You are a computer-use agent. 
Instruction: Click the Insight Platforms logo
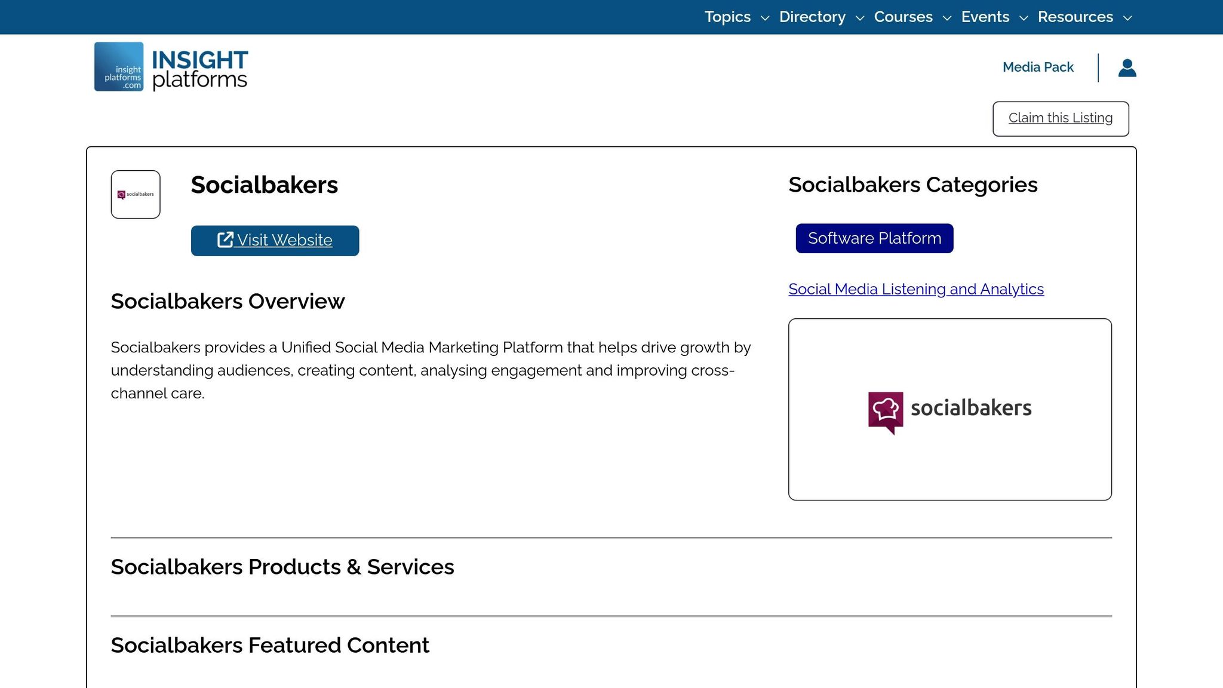point(171,66)
